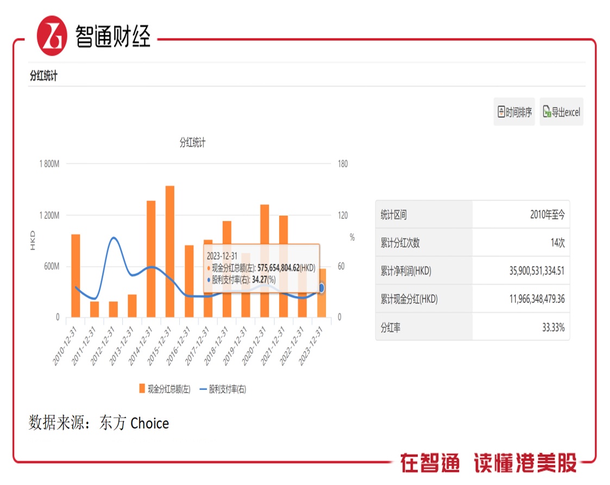Click the 2011-12-31 orange bar

pos(95,309)
